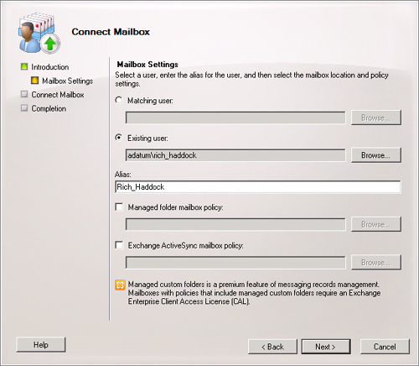Enable Exchange ActiveSync mailbox policy checkbox
This screenshot has height=366, width=419.
tap(119, 245)
